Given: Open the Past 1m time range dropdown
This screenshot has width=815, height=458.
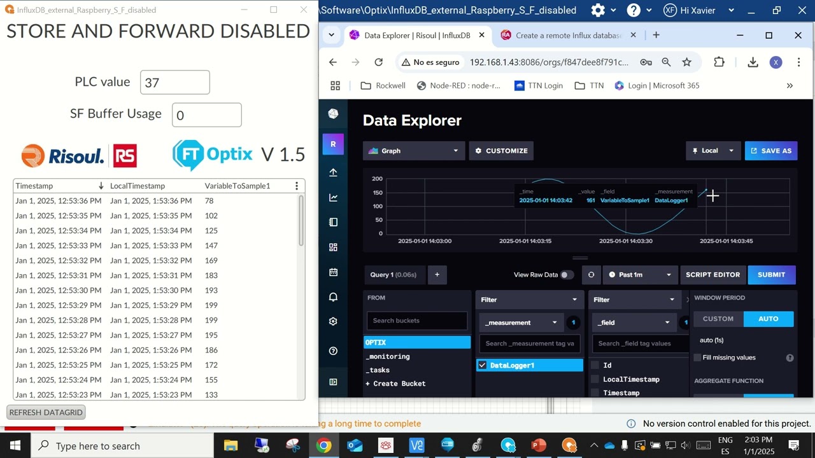Looking at the screenshot, I should click(639, 275).
